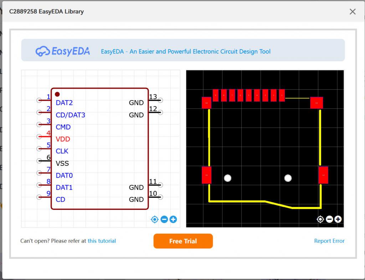Recenter the schematic symbol view
This screenshot has height=280, width=365.
(x=154, y=220)
